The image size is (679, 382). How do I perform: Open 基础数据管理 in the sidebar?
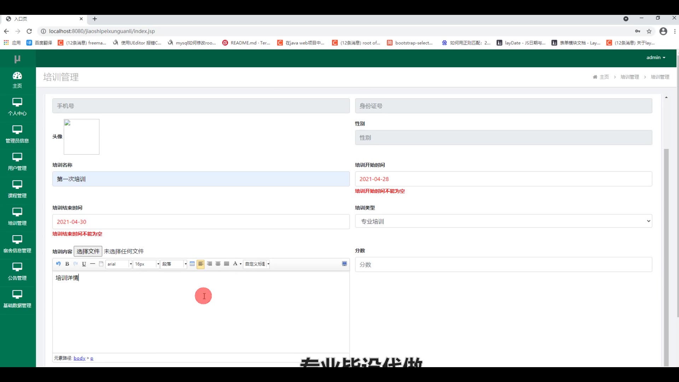point(17,299)
